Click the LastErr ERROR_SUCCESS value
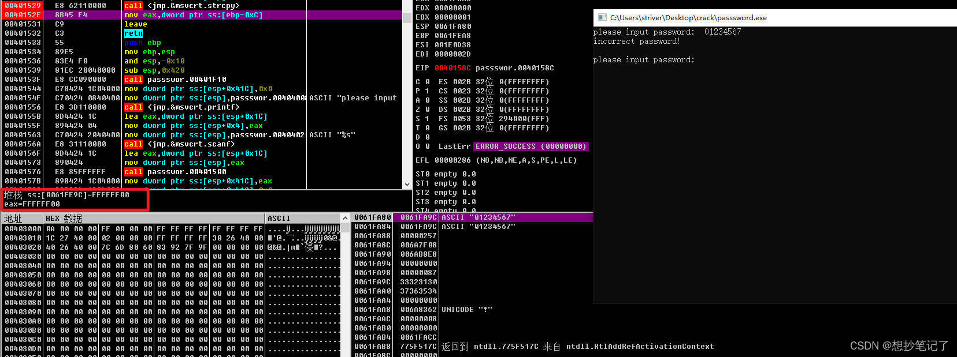 pyautogui.click(x=531, y=146)
